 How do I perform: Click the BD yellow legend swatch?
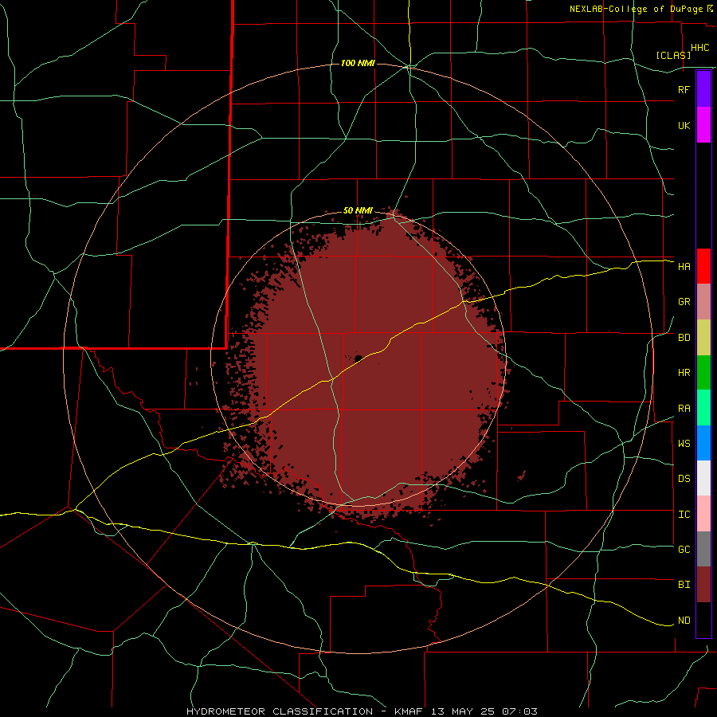coord(703,338)
